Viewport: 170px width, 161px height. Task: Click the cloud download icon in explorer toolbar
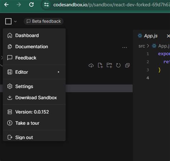[91, 65]
